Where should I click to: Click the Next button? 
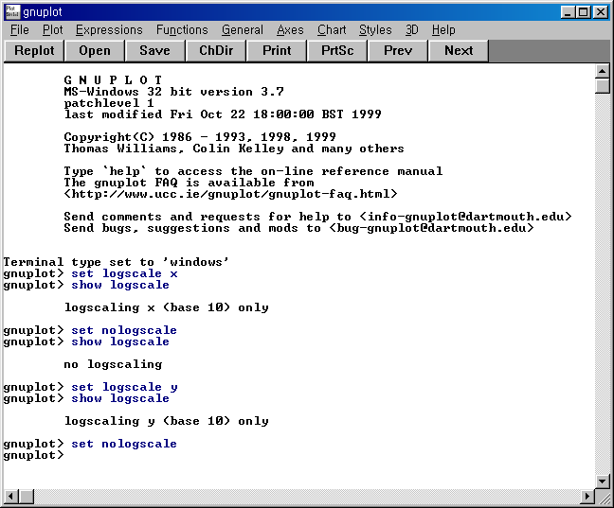point(459,51)
